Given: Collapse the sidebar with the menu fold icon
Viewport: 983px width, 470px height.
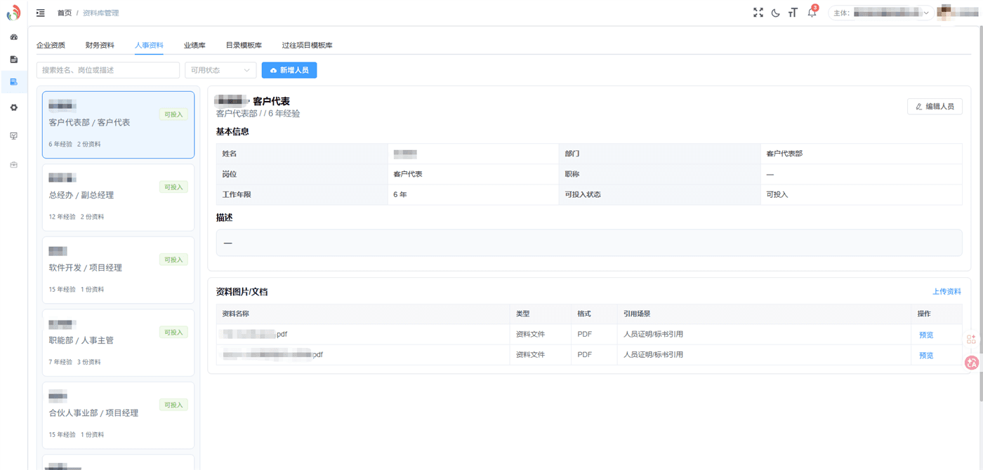Looking at the screenshot, I should pos(41,13).
